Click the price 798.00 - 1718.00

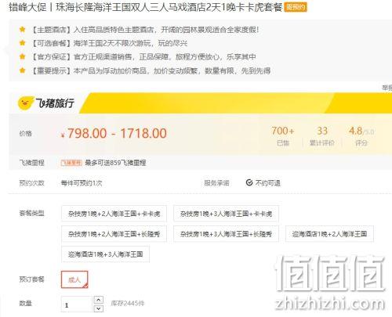[x=117, y=133]
